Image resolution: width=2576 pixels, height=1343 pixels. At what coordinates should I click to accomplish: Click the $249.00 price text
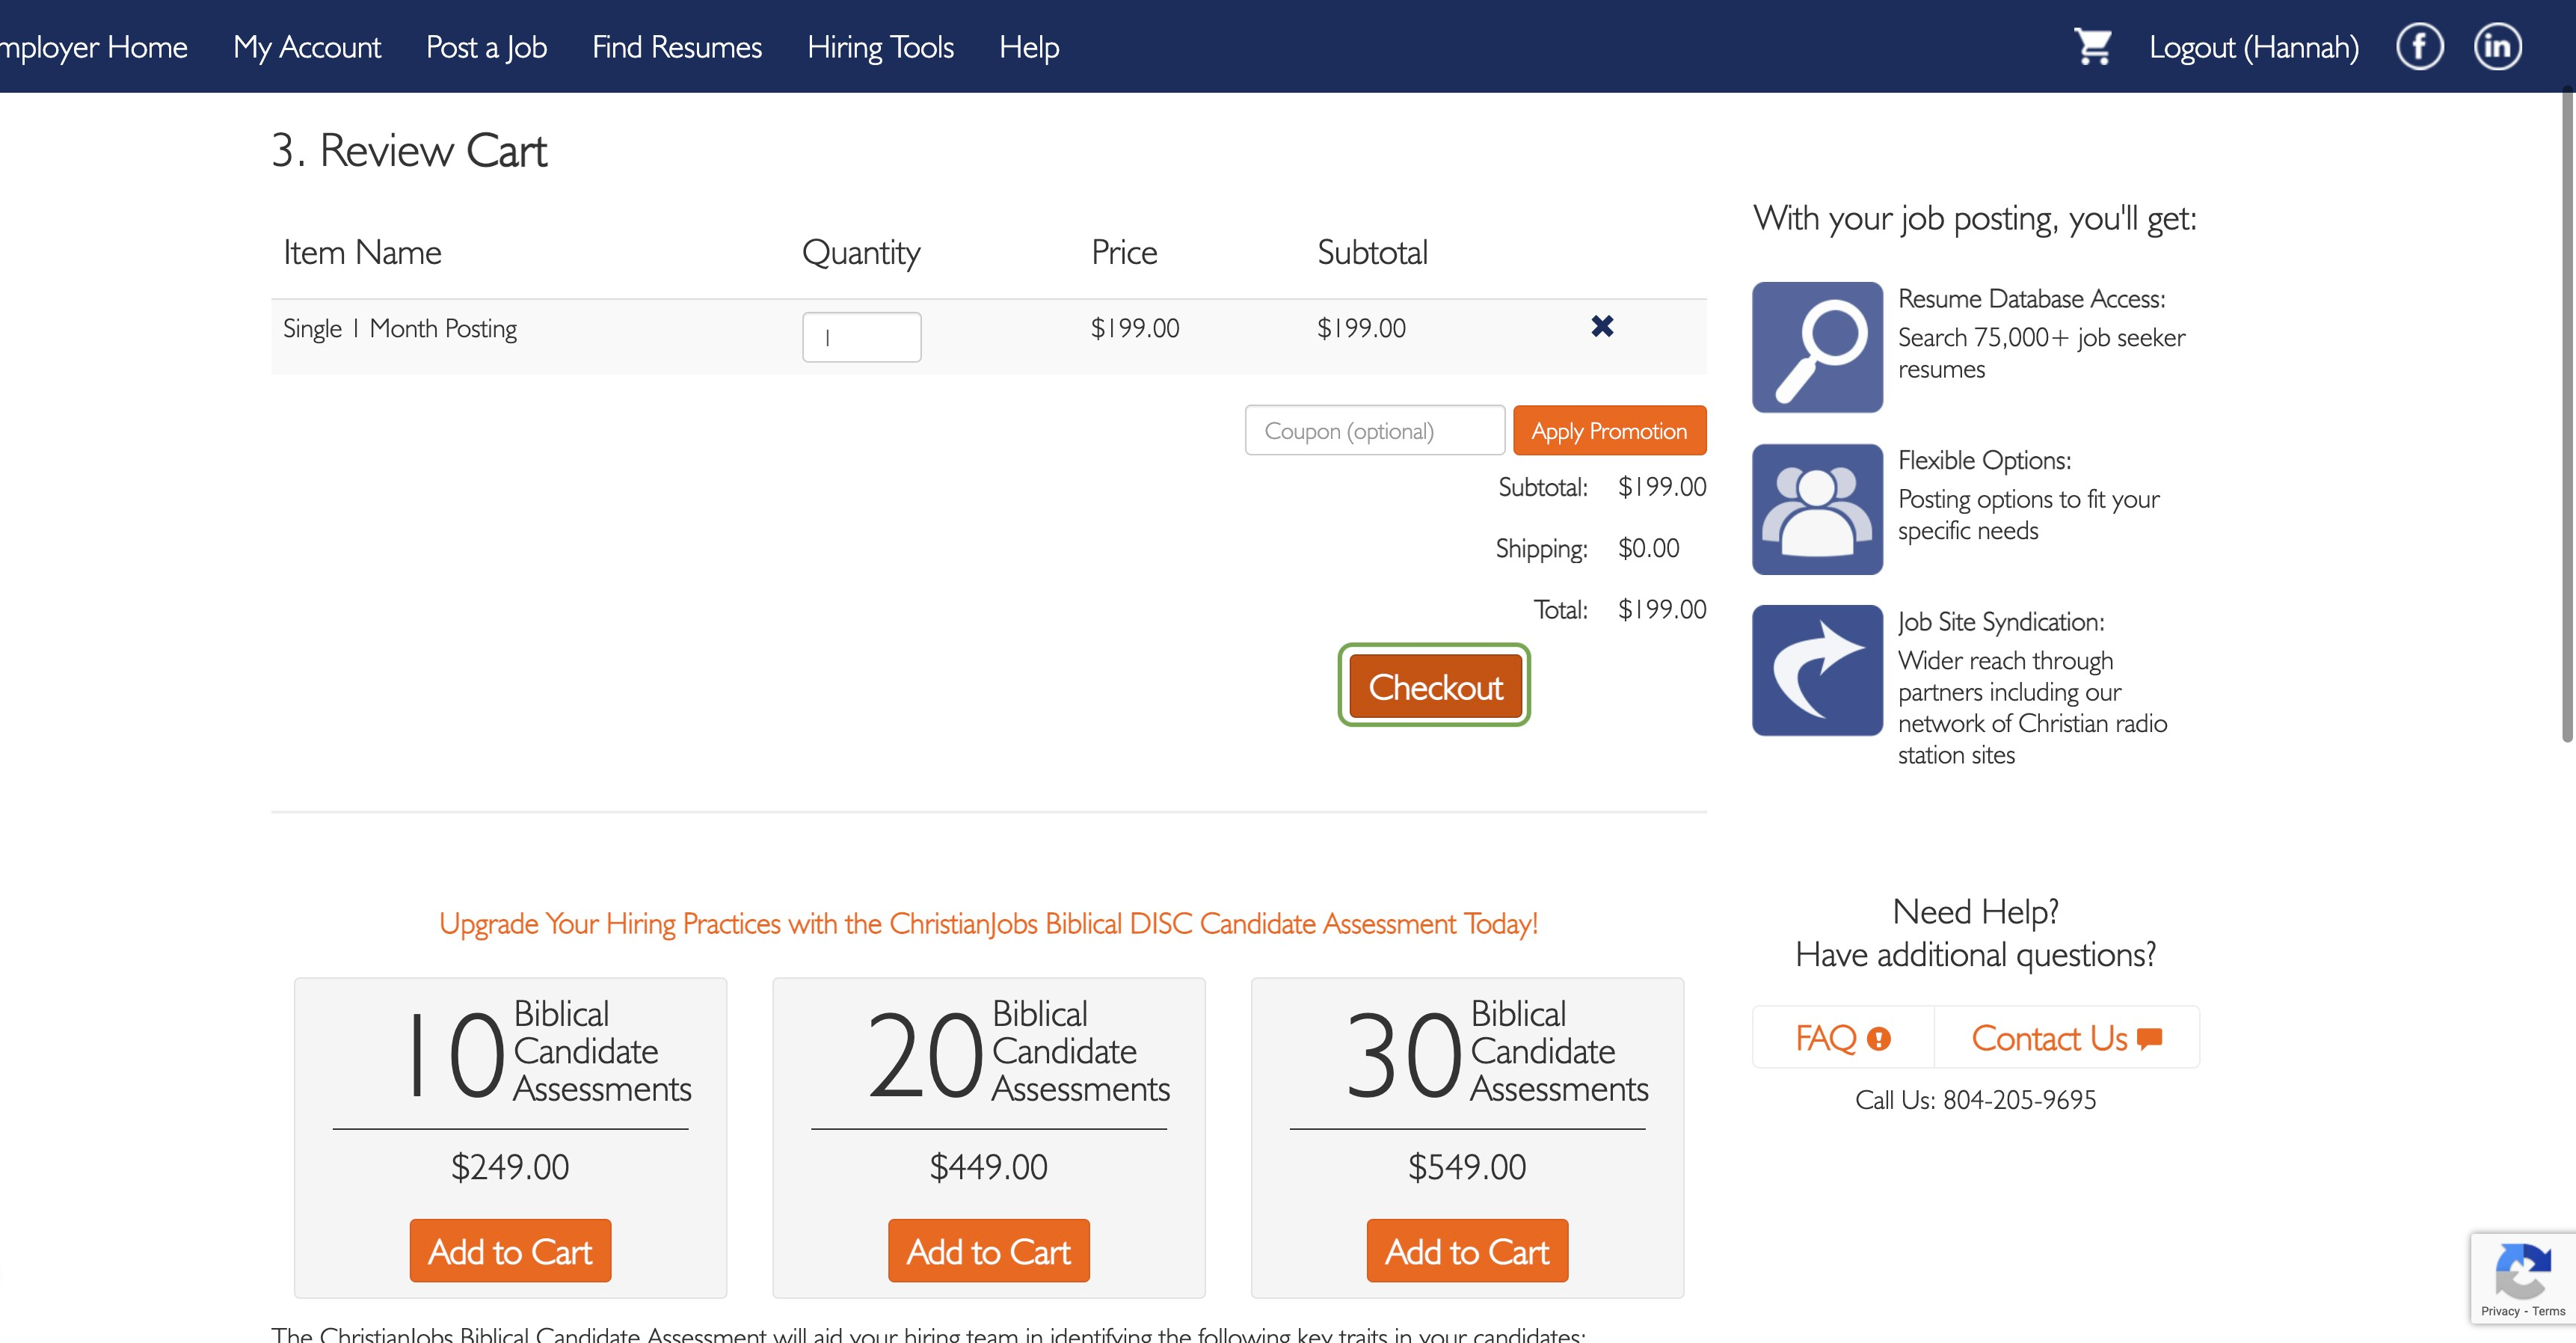510,1167
